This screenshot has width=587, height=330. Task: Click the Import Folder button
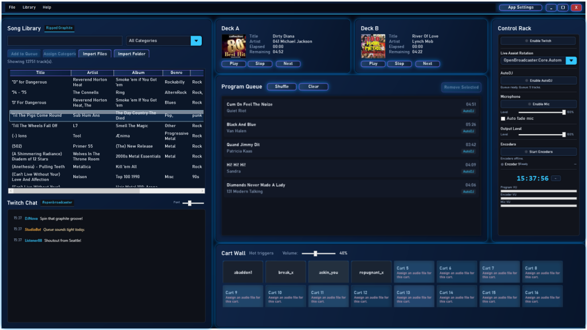(131, 54)
